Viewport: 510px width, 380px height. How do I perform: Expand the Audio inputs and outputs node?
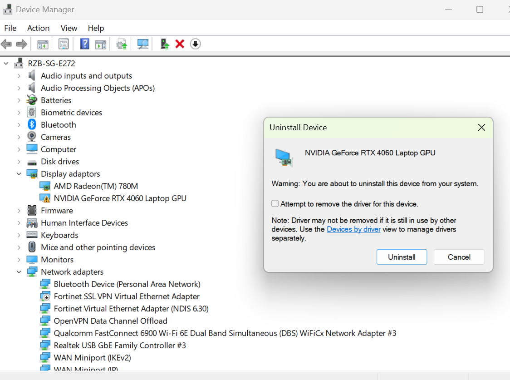click(19, 76)
